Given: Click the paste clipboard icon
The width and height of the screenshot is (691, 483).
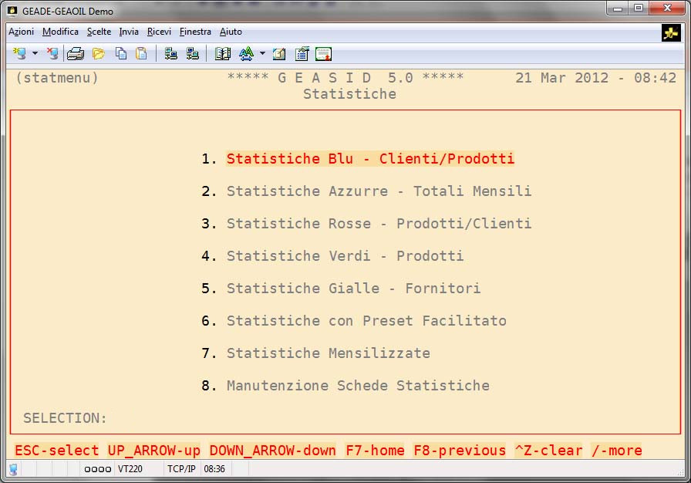Looking at the screenshot, I should tap(141, 53).
